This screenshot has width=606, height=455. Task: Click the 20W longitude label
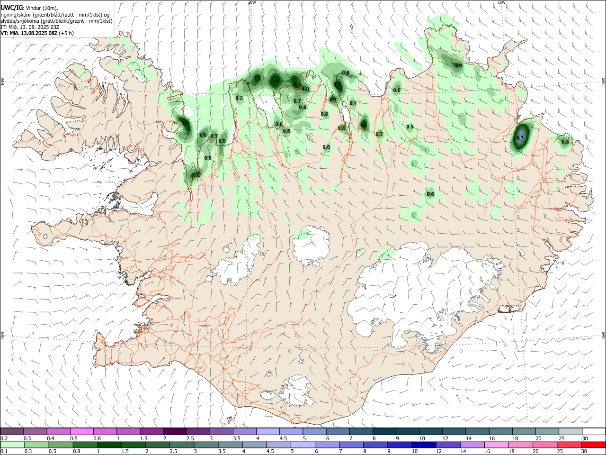(x=252, y=2)
